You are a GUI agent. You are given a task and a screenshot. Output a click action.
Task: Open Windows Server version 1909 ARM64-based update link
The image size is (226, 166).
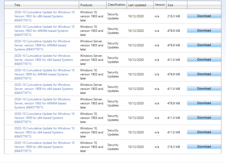coord(42,45)
